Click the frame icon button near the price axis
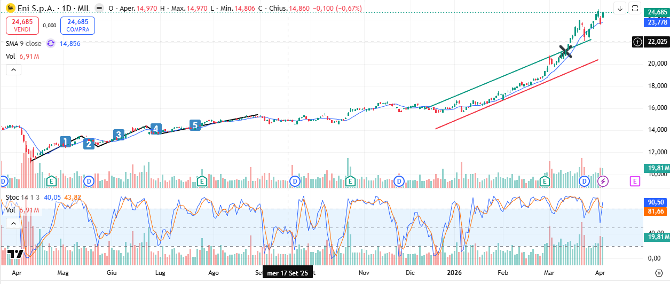 [635, 8]
